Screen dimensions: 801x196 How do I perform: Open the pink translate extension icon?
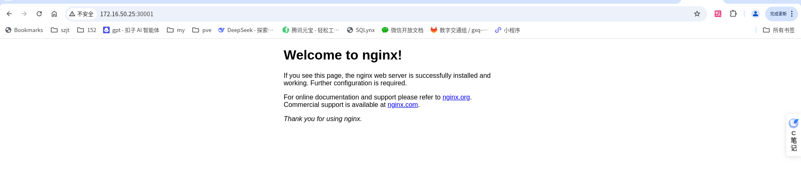[718, 14]
